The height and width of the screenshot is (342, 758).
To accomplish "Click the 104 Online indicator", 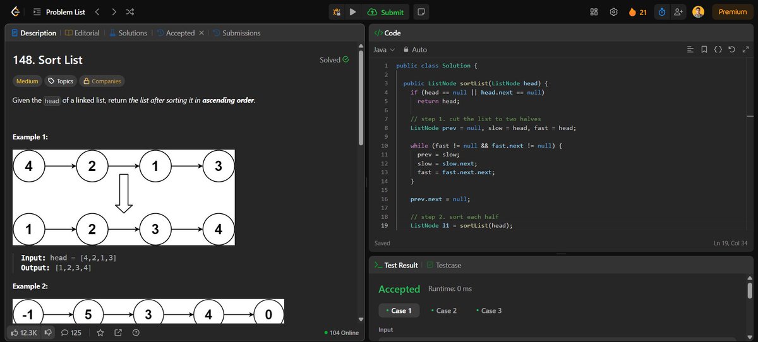I will [x=341, y=333].
